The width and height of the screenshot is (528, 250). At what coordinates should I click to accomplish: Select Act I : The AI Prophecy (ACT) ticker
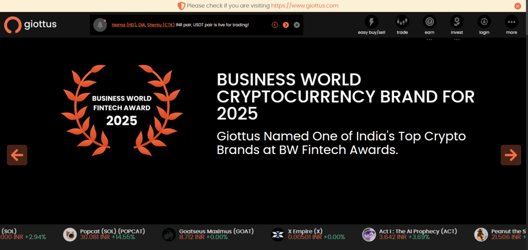pos(418,231)
